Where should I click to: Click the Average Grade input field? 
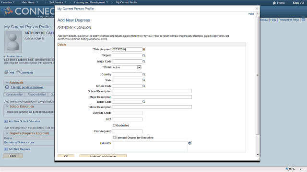click(127, 113)
